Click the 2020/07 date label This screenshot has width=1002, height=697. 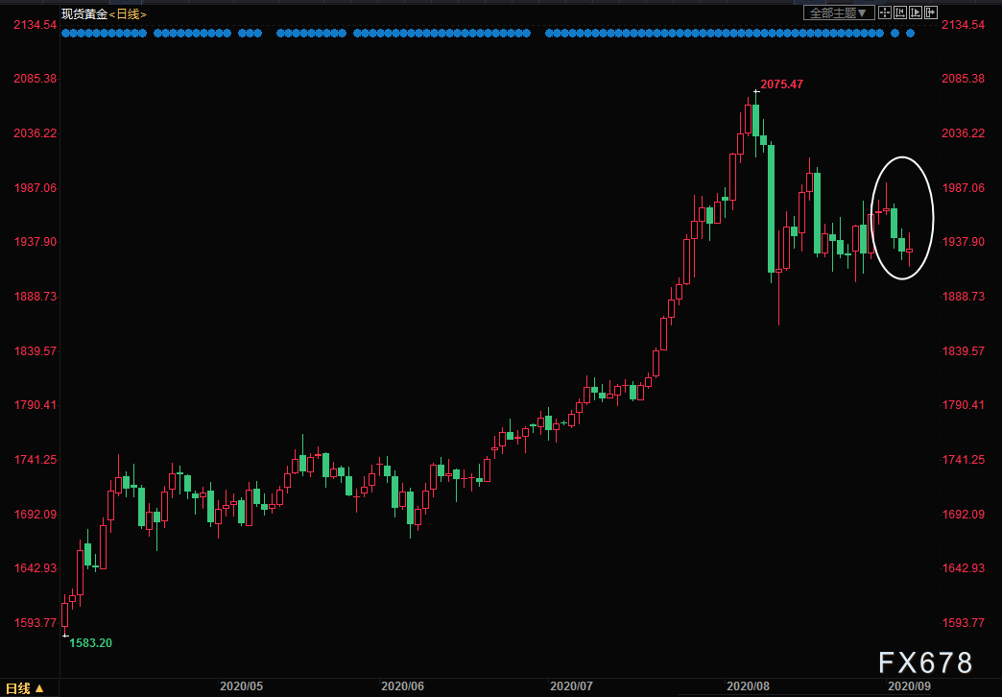571,686
